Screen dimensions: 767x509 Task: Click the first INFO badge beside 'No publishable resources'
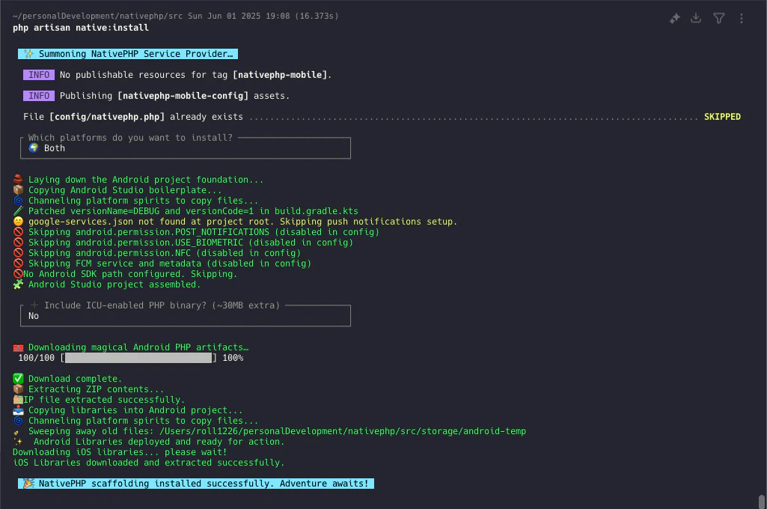pyautogui.click(x=39, y=75)
